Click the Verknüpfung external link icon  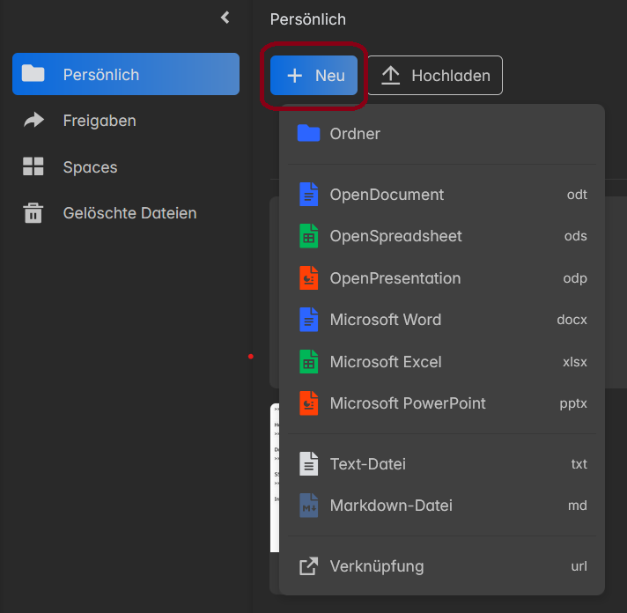308,566
